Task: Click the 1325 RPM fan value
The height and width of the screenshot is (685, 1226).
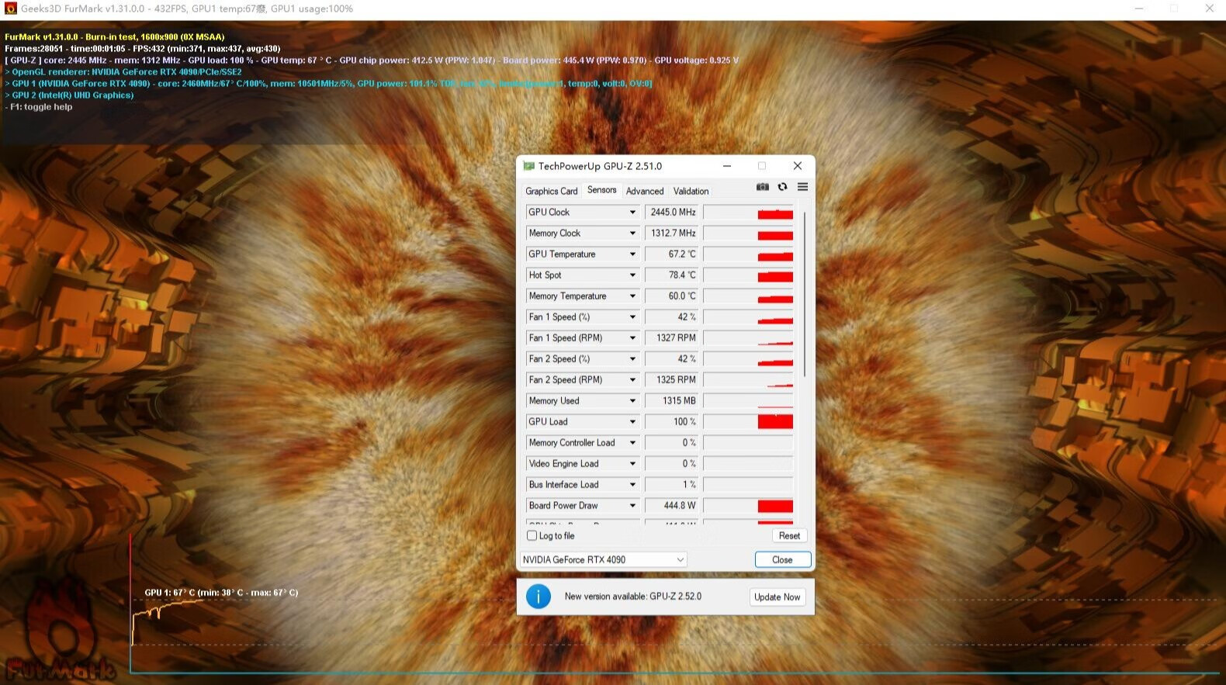Action: tap(671, 379)
